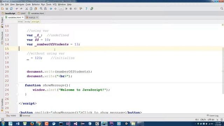This screenshot has width=224, height=126.
Task: Click the Debug bug icon
Action: [71, 9]
